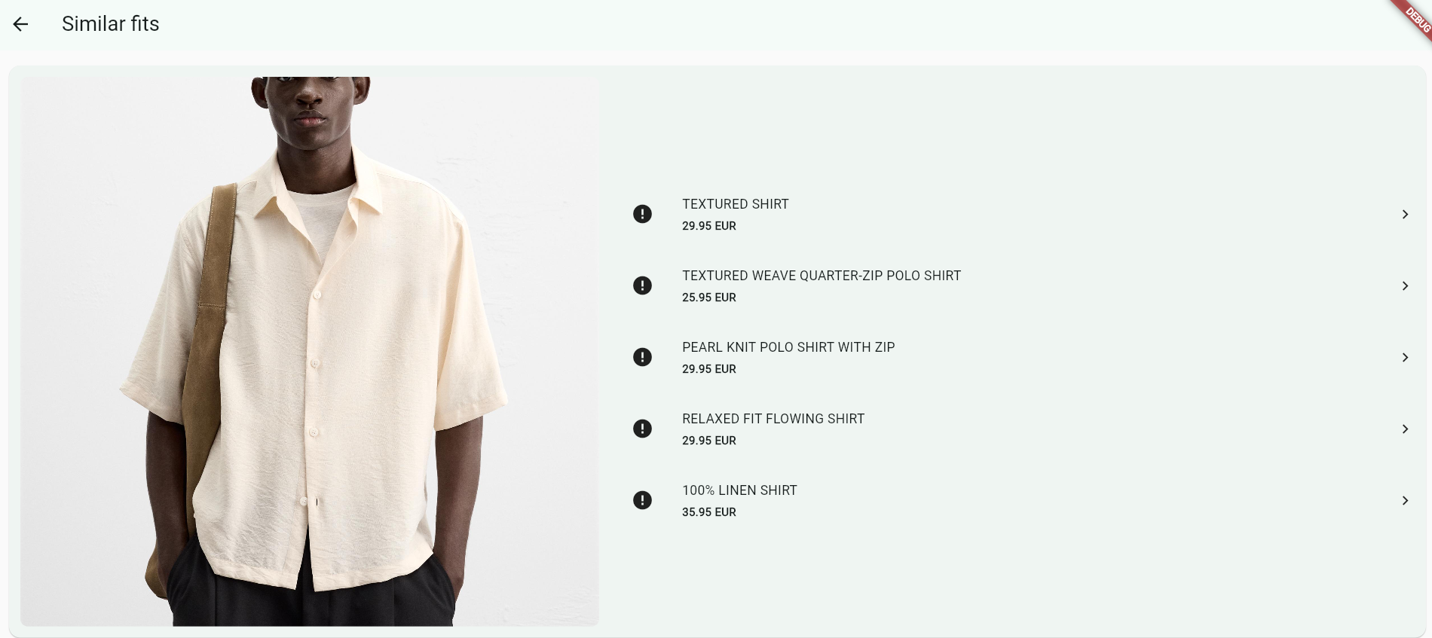Click the error icon beside 100% Linen Shirt
The image size is (1432, 638).
(x=642, y=500)
